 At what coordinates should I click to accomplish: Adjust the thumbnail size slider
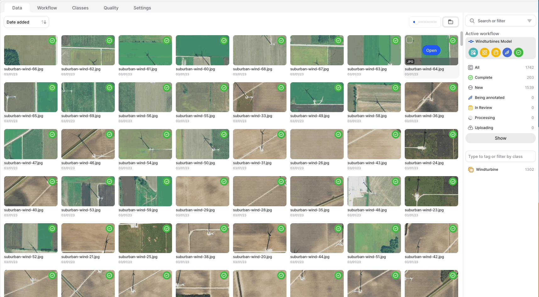[x=425, y=22]
